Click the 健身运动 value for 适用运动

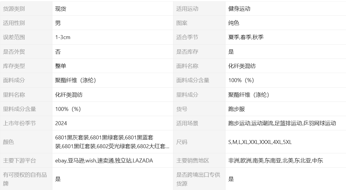[239, 9]
